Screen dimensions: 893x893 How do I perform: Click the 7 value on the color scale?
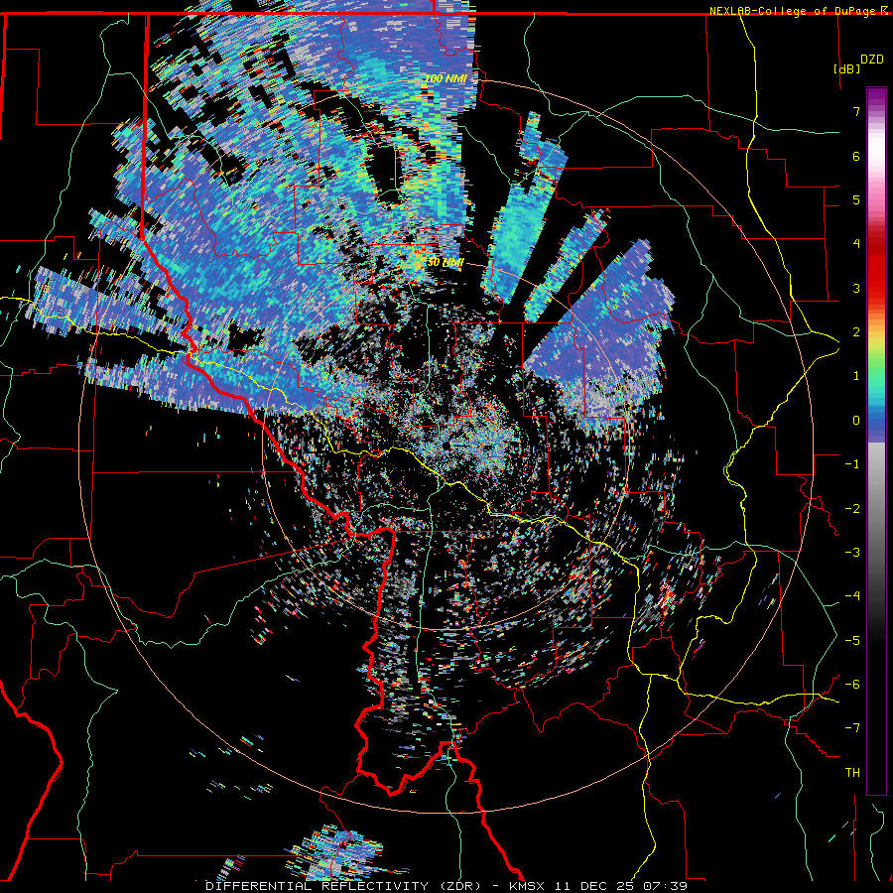pos(856,111)
